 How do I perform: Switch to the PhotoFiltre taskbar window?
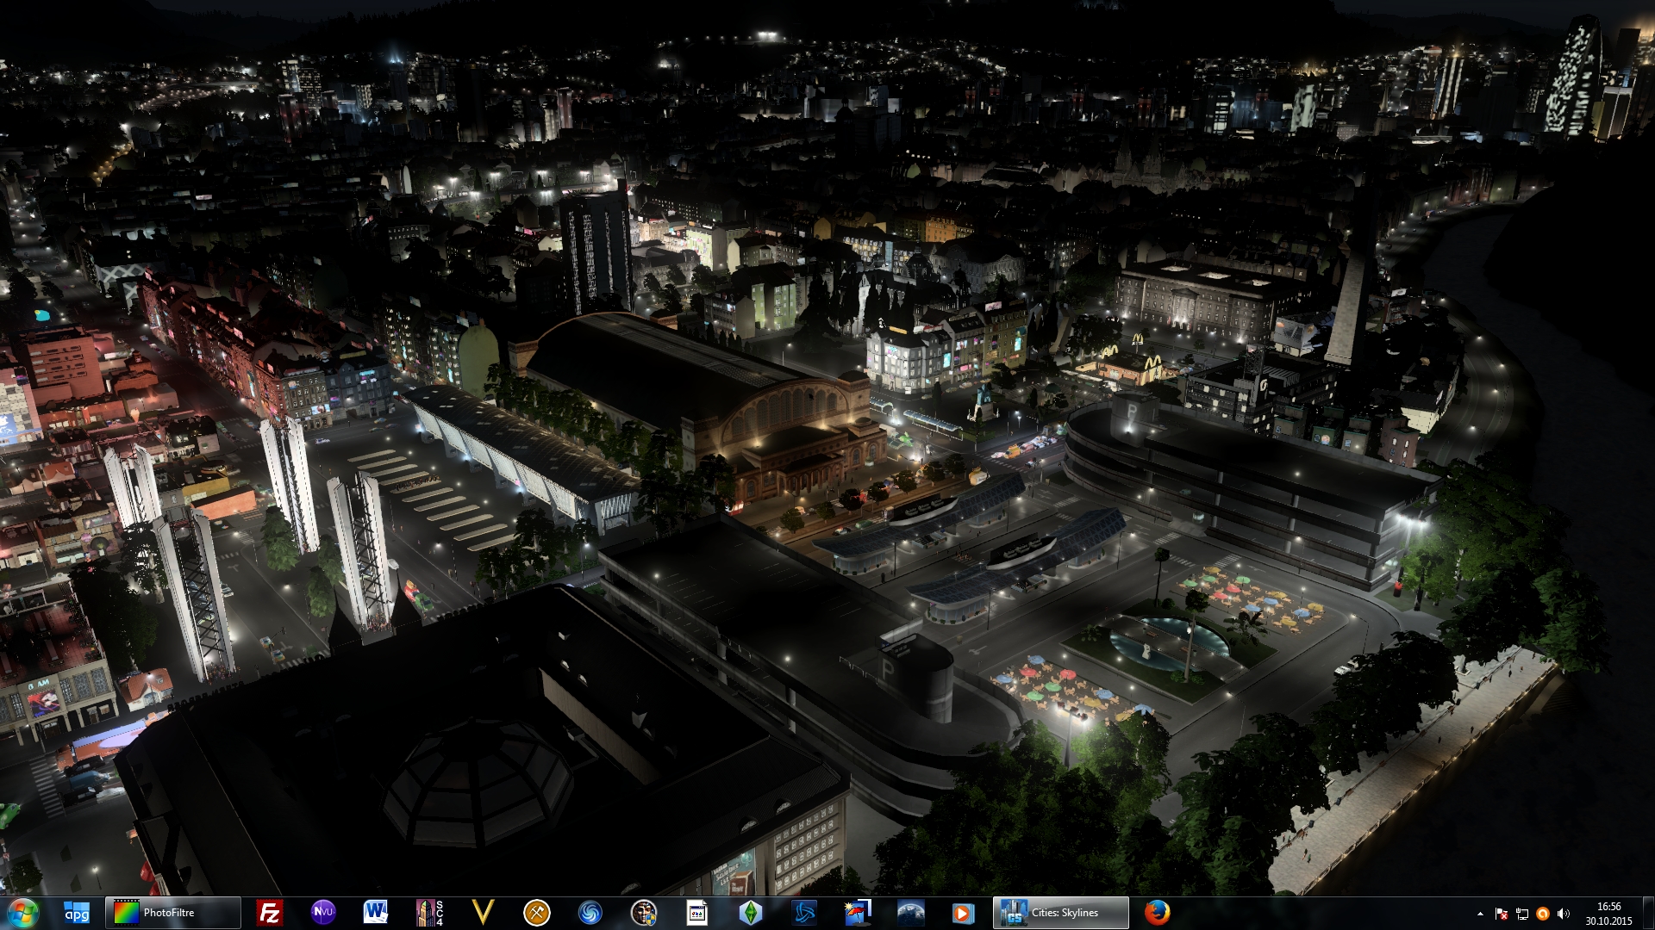(173, 913)
